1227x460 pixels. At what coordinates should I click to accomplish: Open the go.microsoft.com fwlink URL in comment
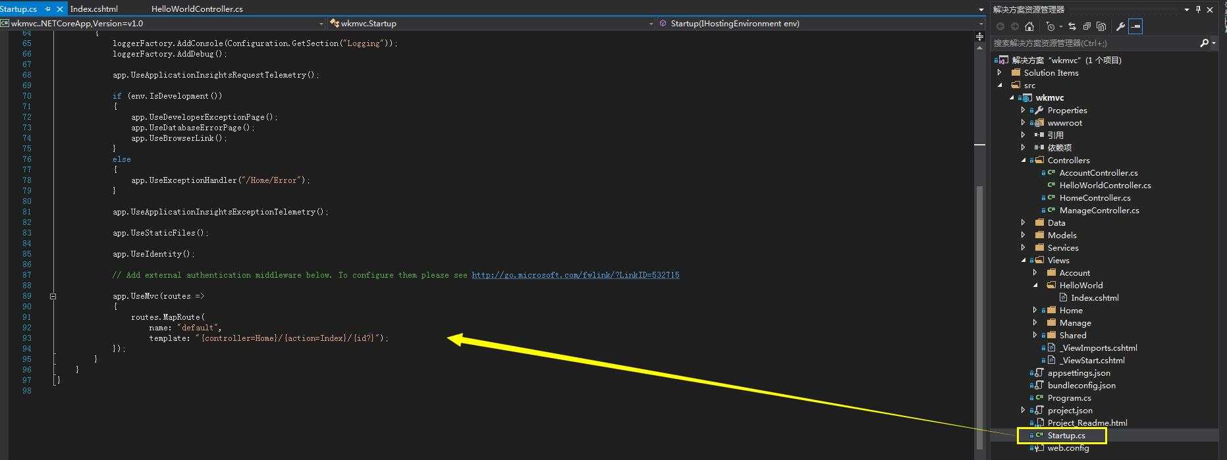click(x=576, y=275)
